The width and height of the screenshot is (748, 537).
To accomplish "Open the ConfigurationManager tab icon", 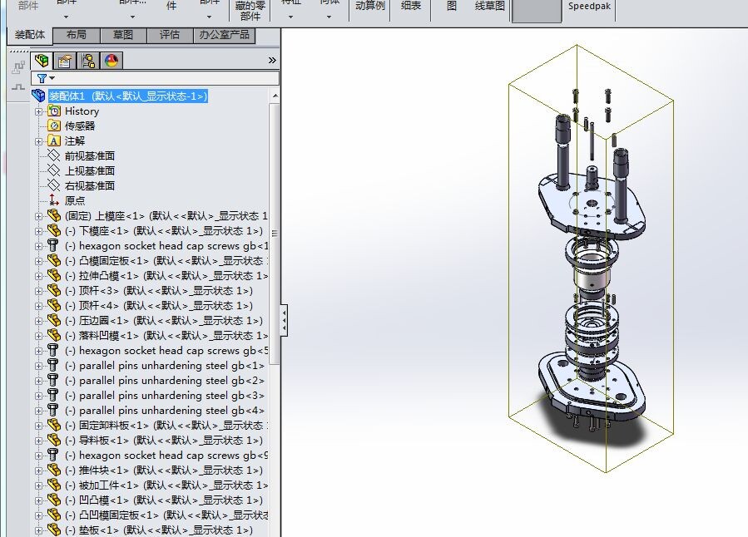I will tap(87, 61).
